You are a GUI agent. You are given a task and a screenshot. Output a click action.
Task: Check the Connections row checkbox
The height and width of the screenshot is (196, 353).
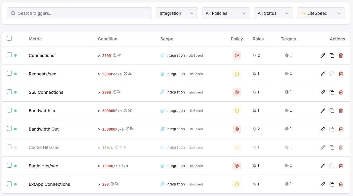coord(9,55)
